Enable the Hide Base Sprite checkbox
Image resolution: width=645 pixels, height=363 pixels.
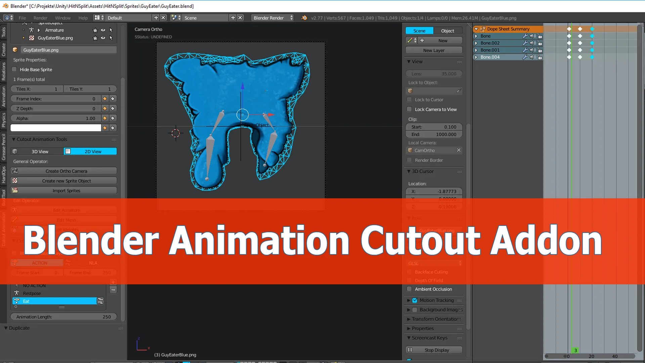point(14,70)
